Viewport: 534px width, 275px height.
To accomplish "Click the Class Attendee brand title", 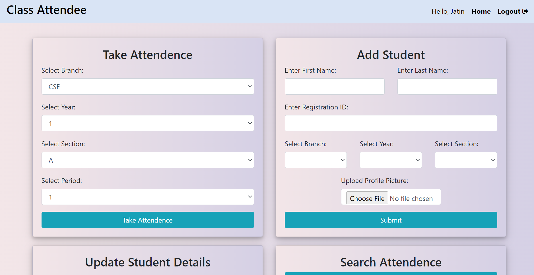I will point(46,10).
